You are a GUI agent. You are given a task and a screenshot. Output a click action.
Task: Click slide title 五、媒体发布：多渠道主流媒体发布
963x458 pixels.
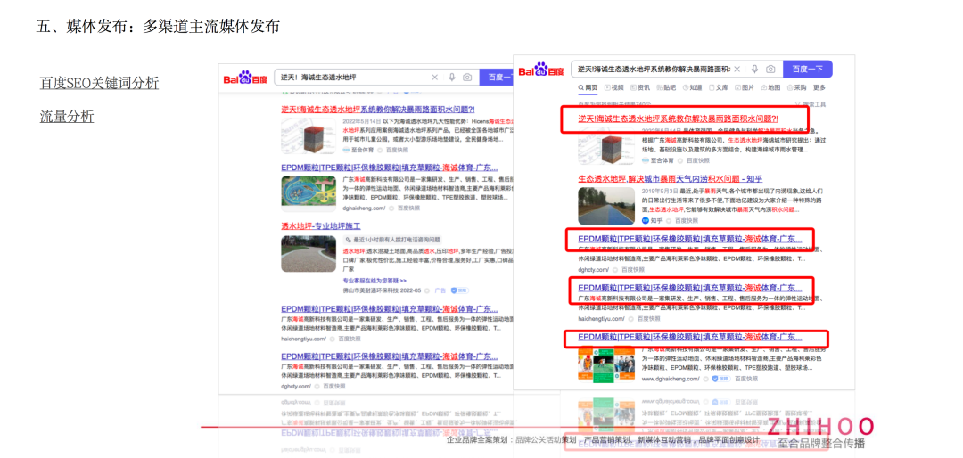(x=159, y=27)
